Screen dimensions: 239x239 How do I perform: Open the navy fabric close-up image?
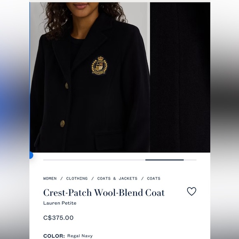tap(180, 77)
